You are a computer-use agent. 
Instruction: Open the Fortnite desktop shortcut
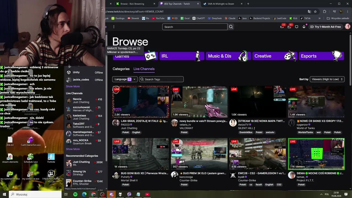tap(51, 158)
